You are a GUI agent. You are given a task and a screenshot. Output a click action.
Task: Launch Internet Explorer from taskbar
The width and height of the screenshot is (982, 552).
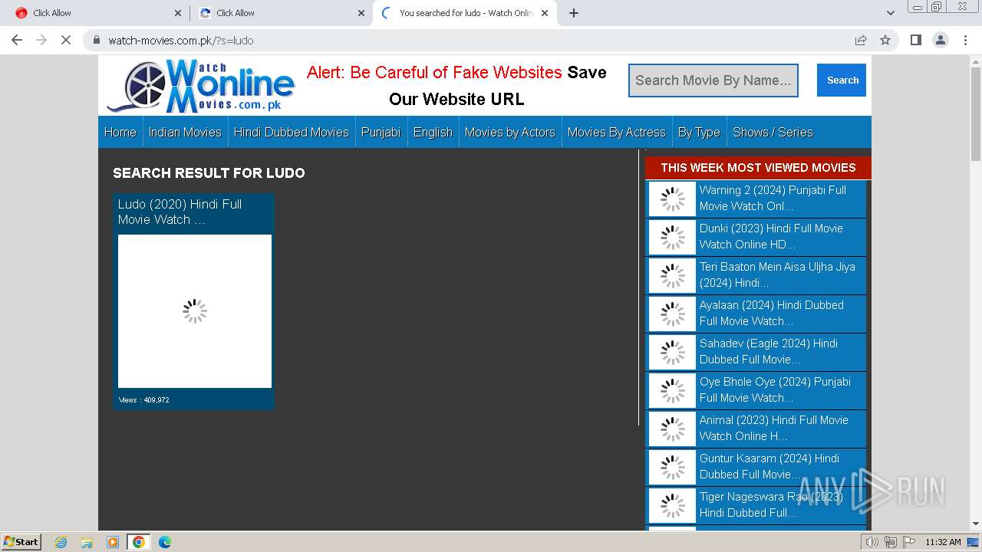point(61,542)
